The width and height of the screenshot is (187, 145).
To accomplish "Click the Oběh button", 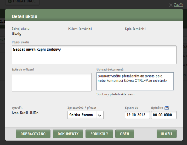I will 125,134.
